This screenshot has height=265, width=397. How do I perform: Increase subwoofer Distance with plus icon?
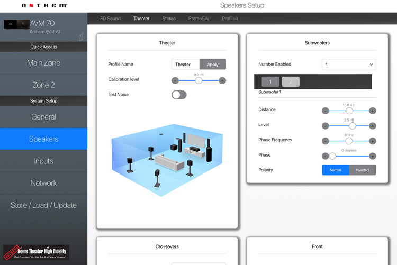point(373,111)
